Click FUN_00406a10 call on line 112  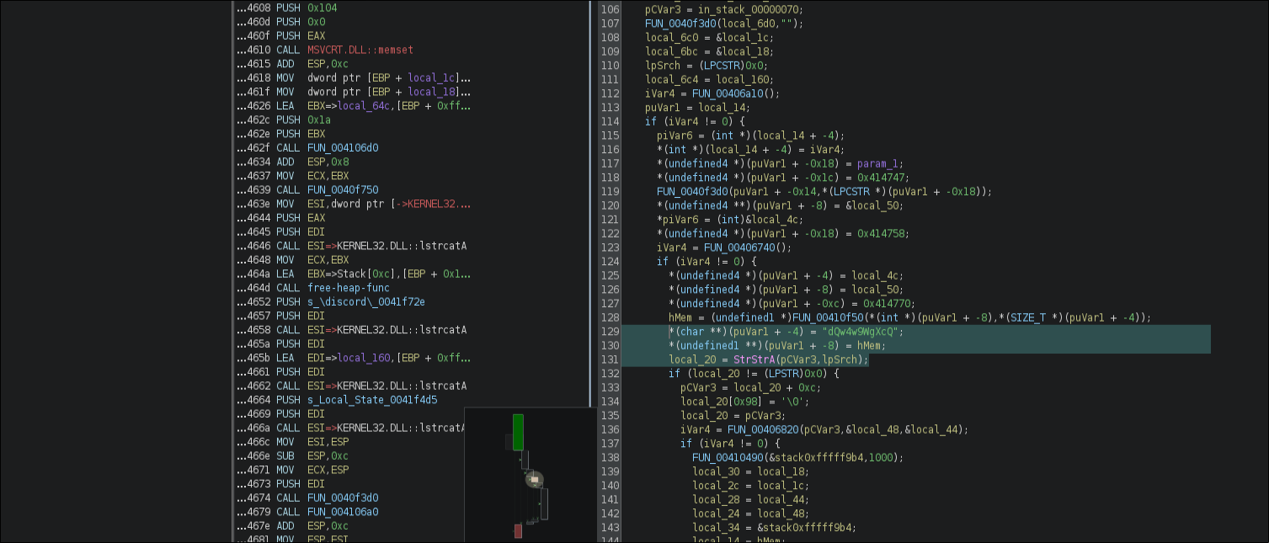(728, 93)
